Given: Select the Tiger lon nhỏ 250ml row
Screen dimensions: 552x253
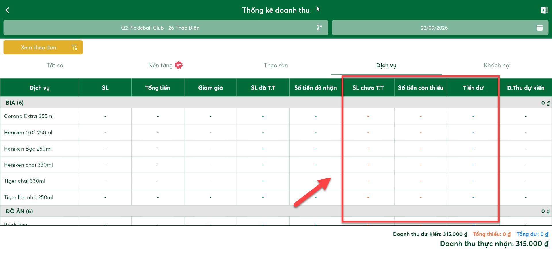Looking at the screenshot, I should tap(276, 197).
